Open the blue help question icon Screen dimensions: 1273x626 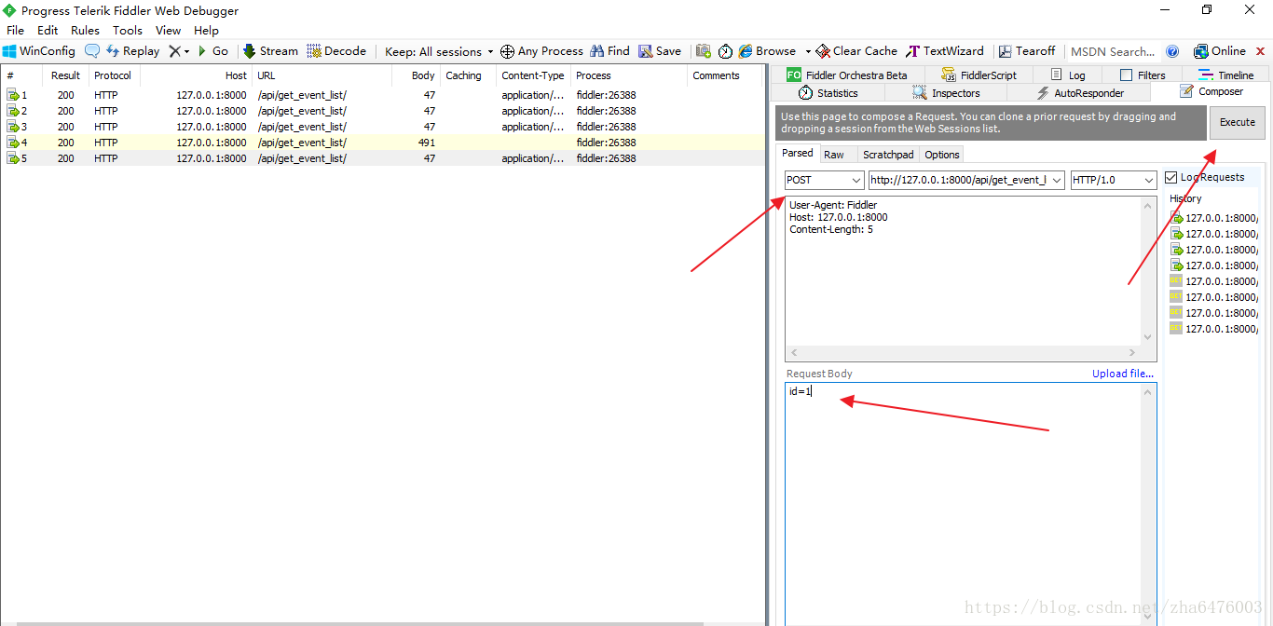coord(1172,51)
